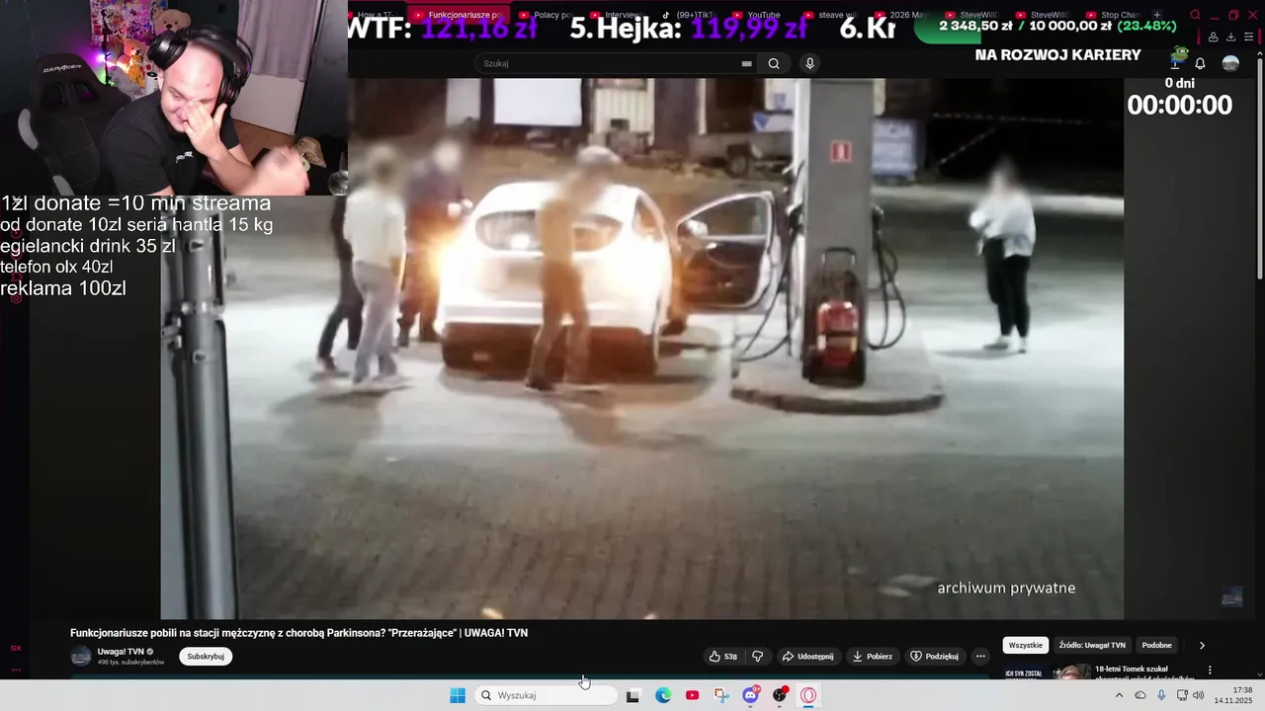
Task: Open YouTube notifications bell
Action: click(1200, 63)
